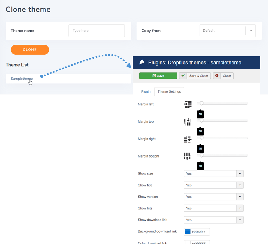Open the Show version dropdown

[240, 197]
